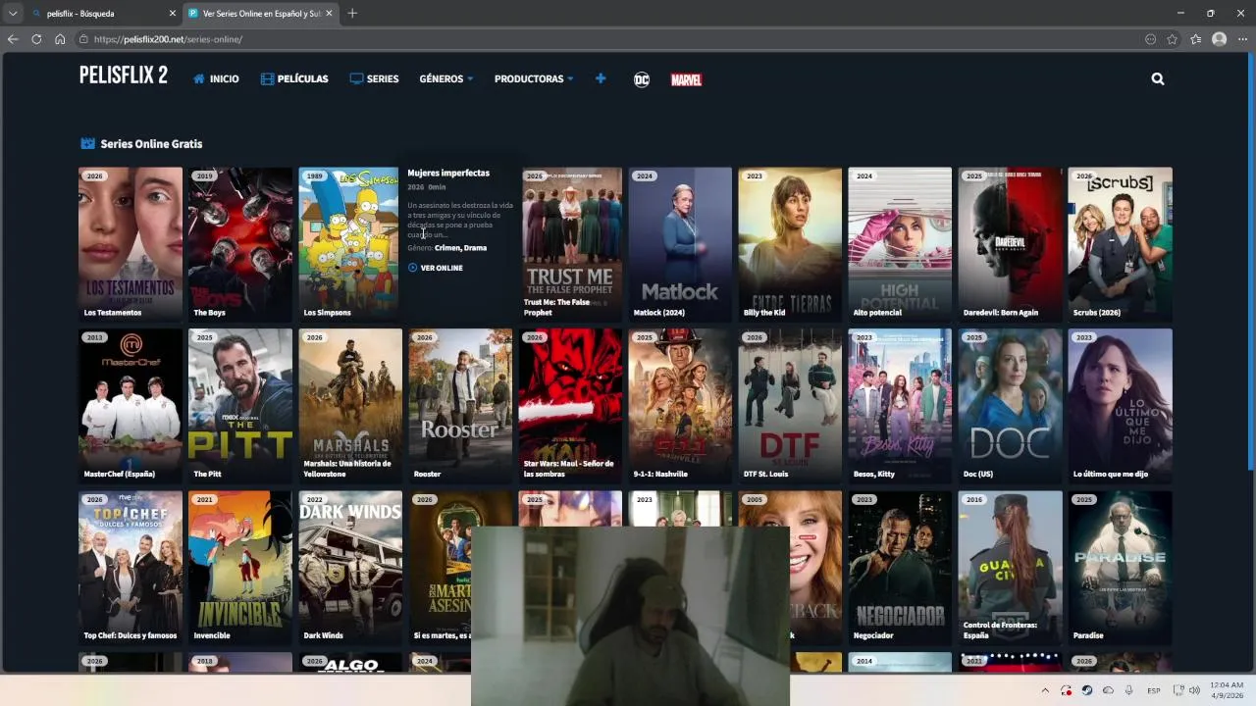Close the 'pelisflix - Búsqueda' tab

[173, 14]
